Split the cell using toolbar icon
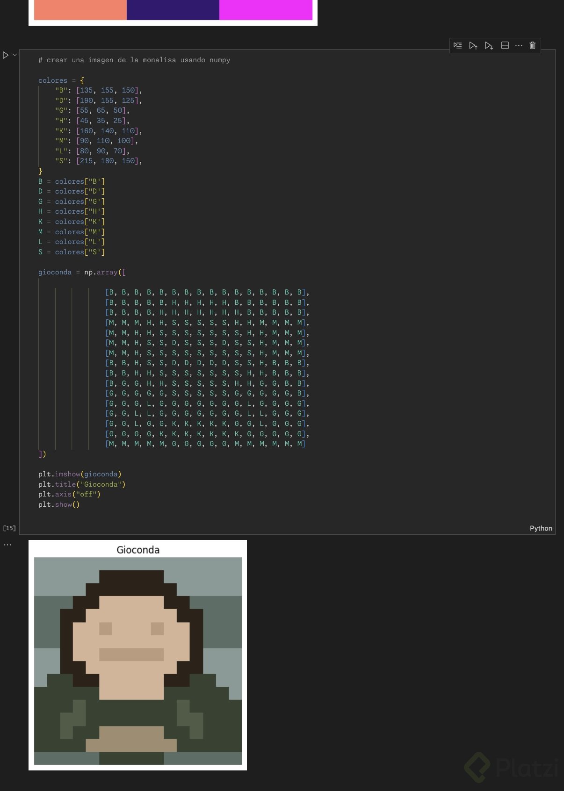The width and height of the screenshot is (564, 791). (x=505, y=45)
